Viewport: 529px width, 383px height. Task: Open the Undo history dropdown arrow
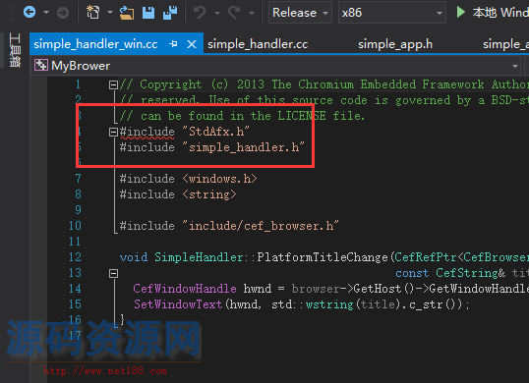pos(217,13)
